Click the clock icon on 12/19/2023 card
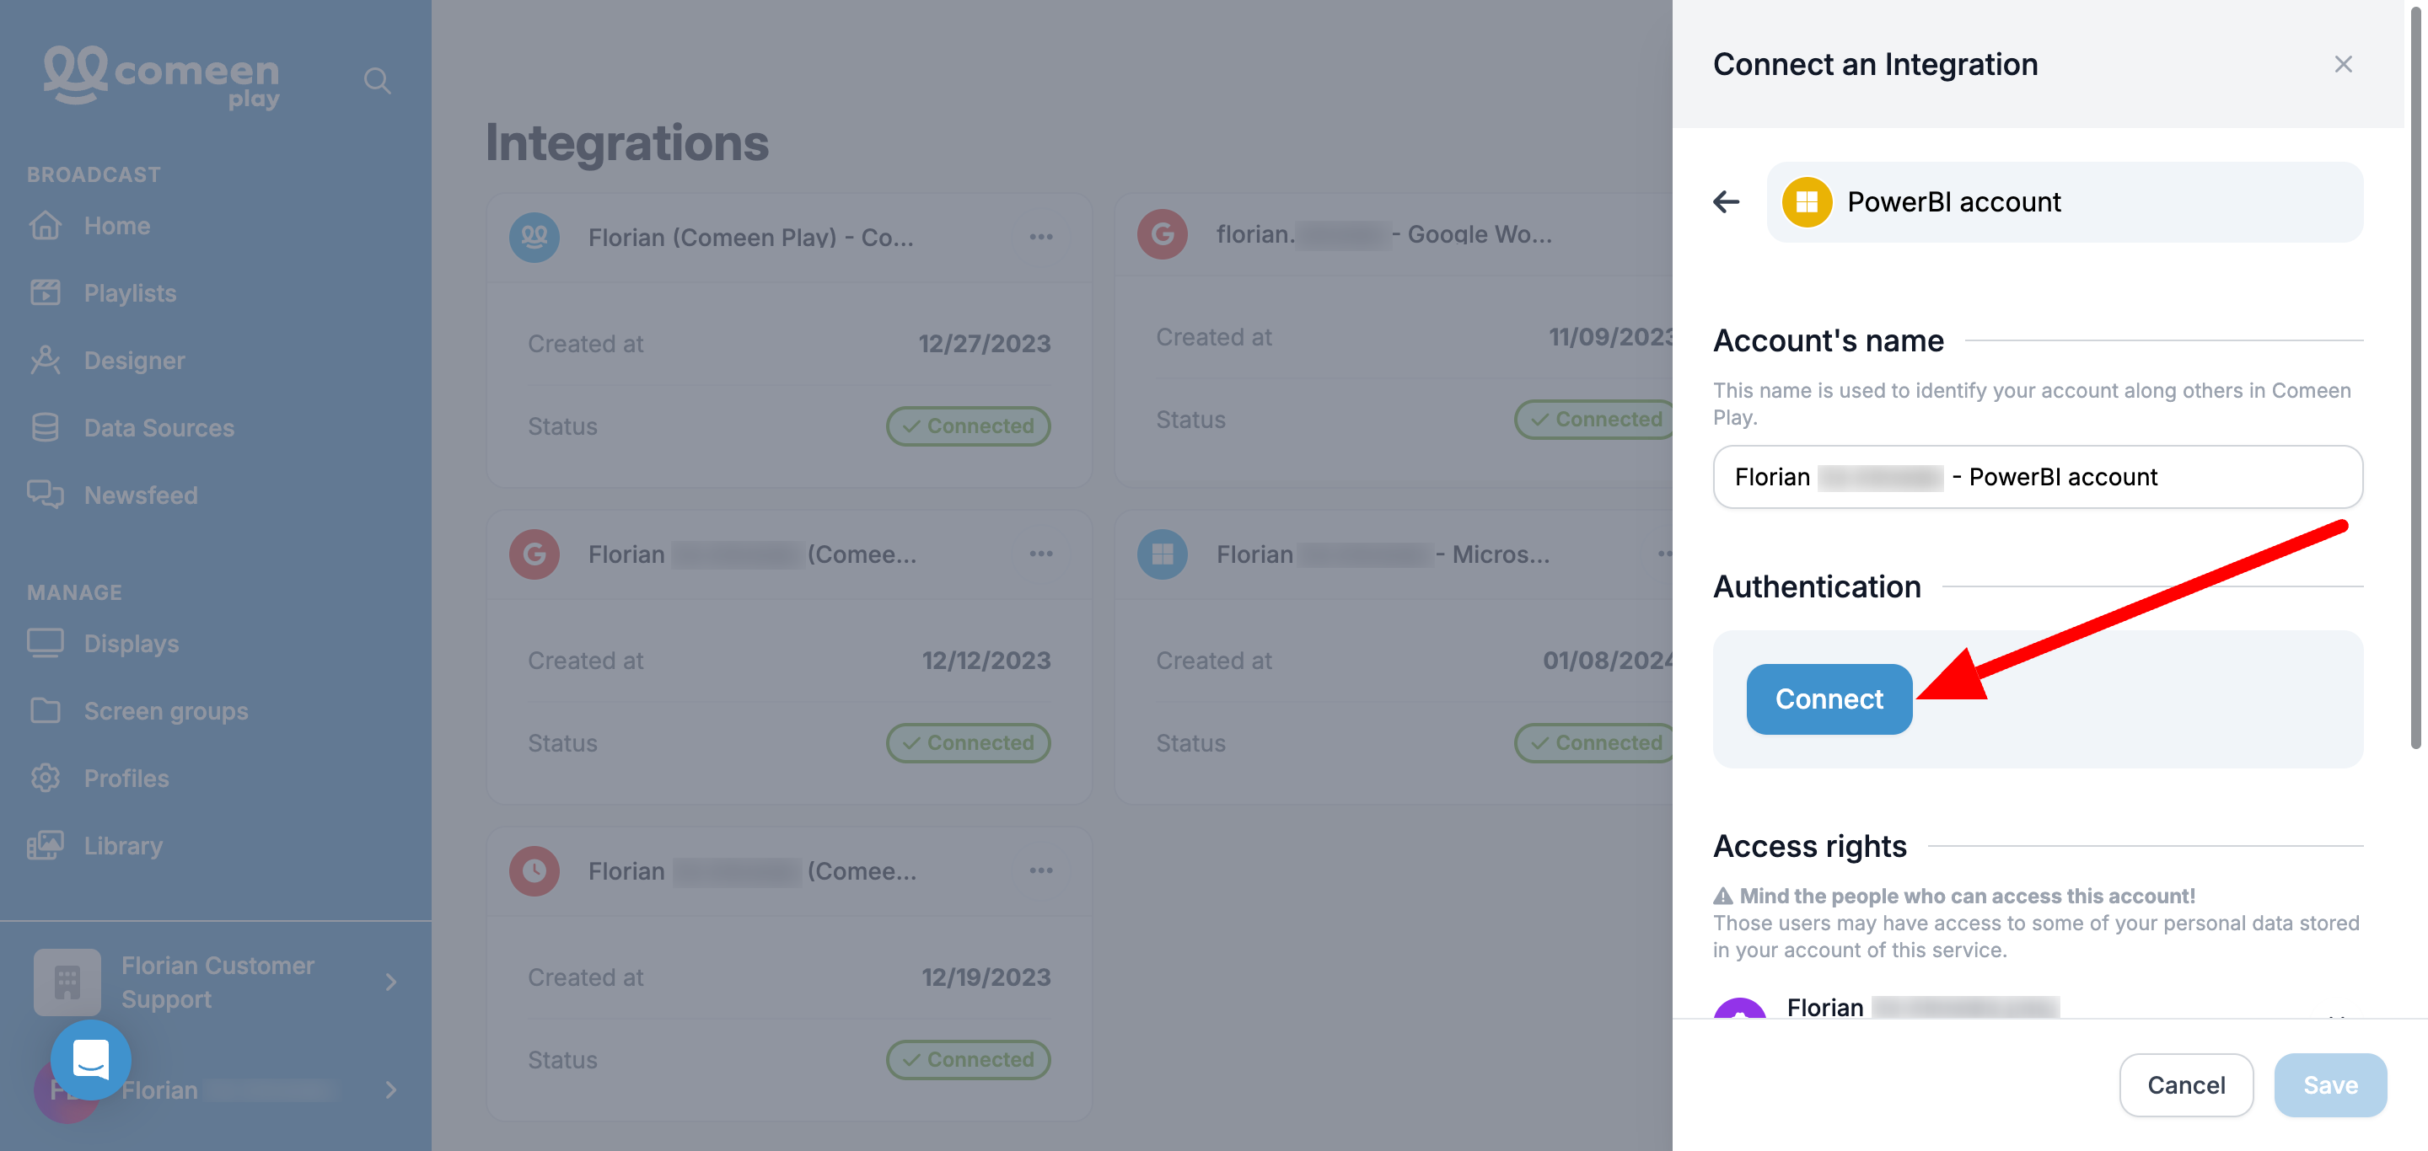2428x1151 pixels. [534, 870]
